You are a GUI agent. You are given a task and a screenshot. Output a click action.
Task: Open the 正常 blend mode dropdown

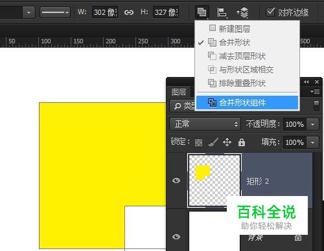[205, 124]
